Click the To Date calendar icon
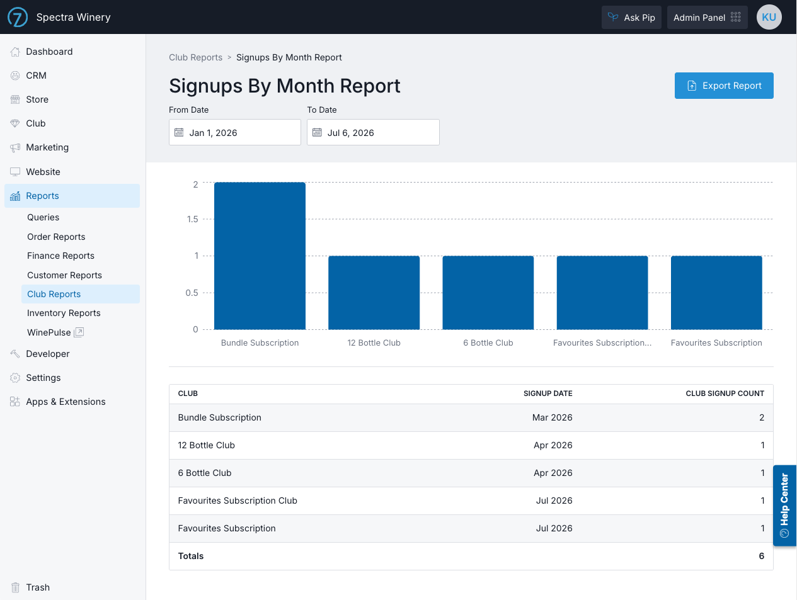 [x=318, y=133]
